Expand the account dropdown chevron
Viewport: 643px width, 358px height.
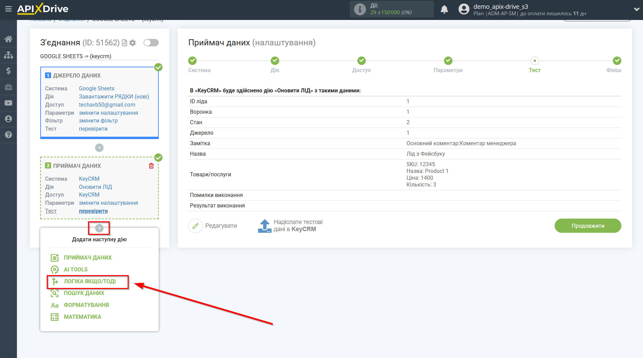pyautogui.click(x=636, y=9)
